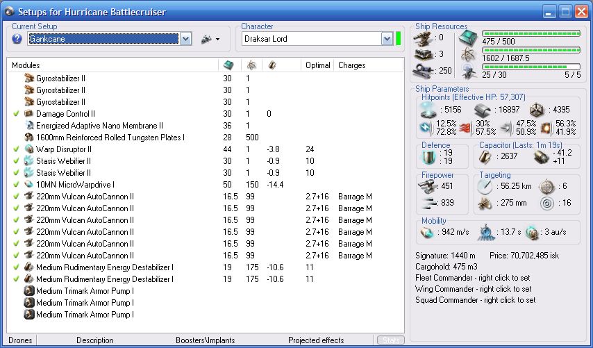Click the capacitor column header icon
Screen dimensions: 593x348
(272, 65)
